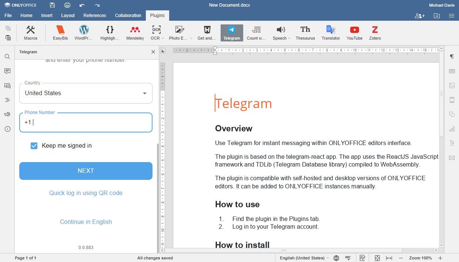This screenshot has height=262, width=459.
Task: Open chart settings in right sidebar
Action: (452, 129)
